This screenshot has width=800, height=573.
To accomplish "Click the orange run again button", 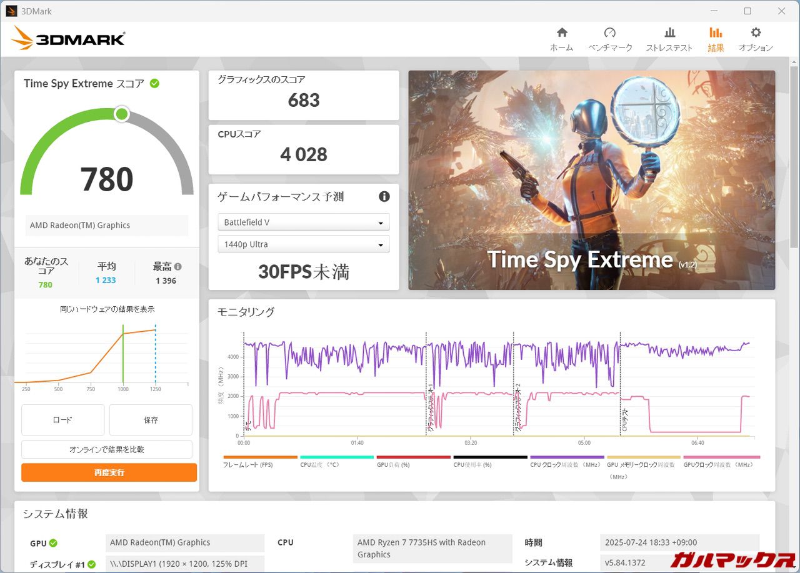I will pos(109,472).
